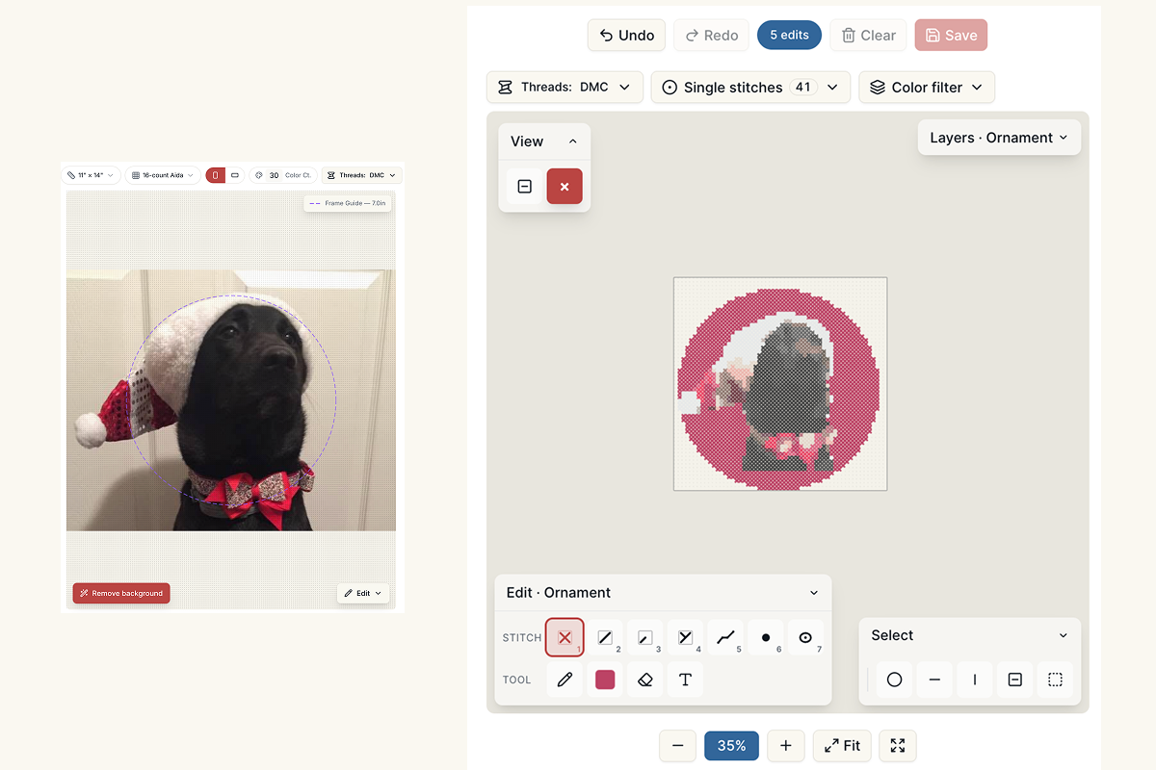
Task: Select the backstitch line tool numbered 5
Action: pos(726,637)
